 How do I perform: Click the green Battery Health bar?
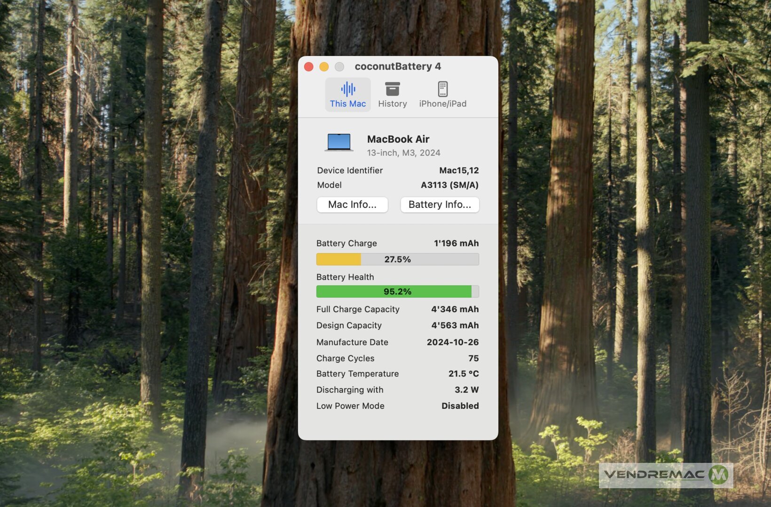397,292
